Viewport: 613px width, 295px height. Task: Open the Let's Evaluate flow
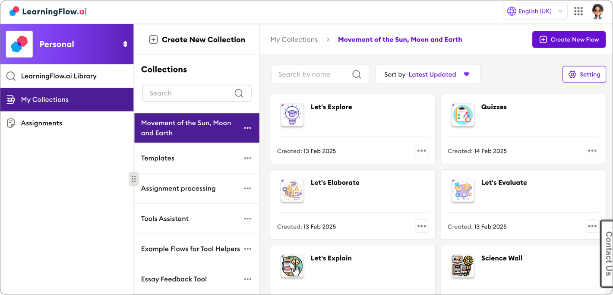coord(523,205)
